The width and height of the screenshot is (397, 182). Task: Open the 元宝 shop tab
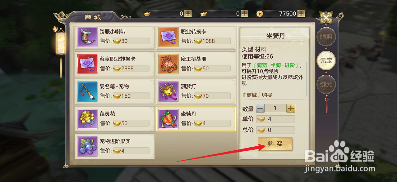(326, 60)
